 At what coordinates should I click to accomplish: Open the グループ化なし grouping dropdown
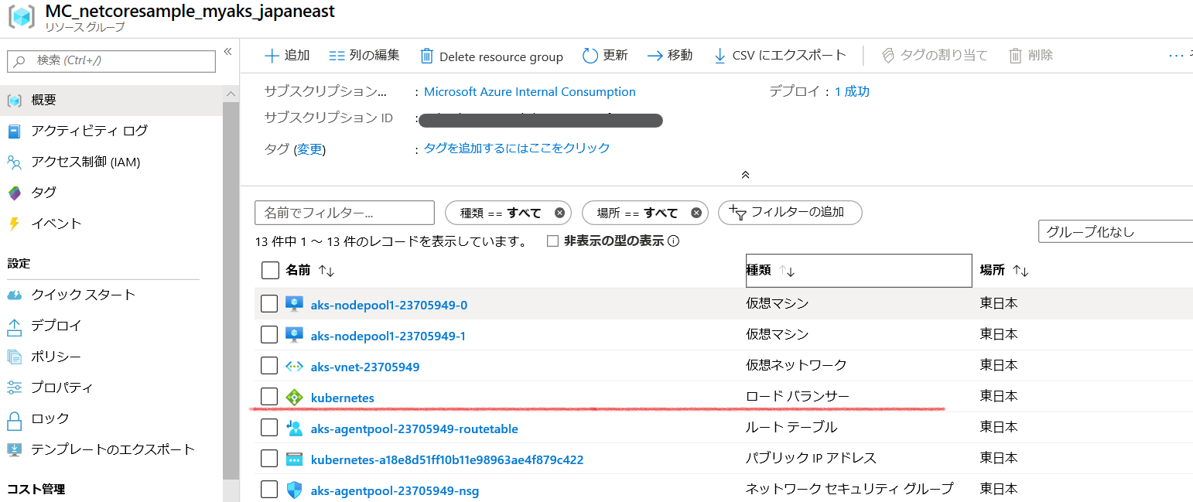pyautogui.click(x=1116, y=231)
